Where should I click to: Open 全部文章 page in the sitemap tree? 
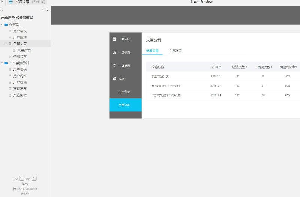[20, 57]
